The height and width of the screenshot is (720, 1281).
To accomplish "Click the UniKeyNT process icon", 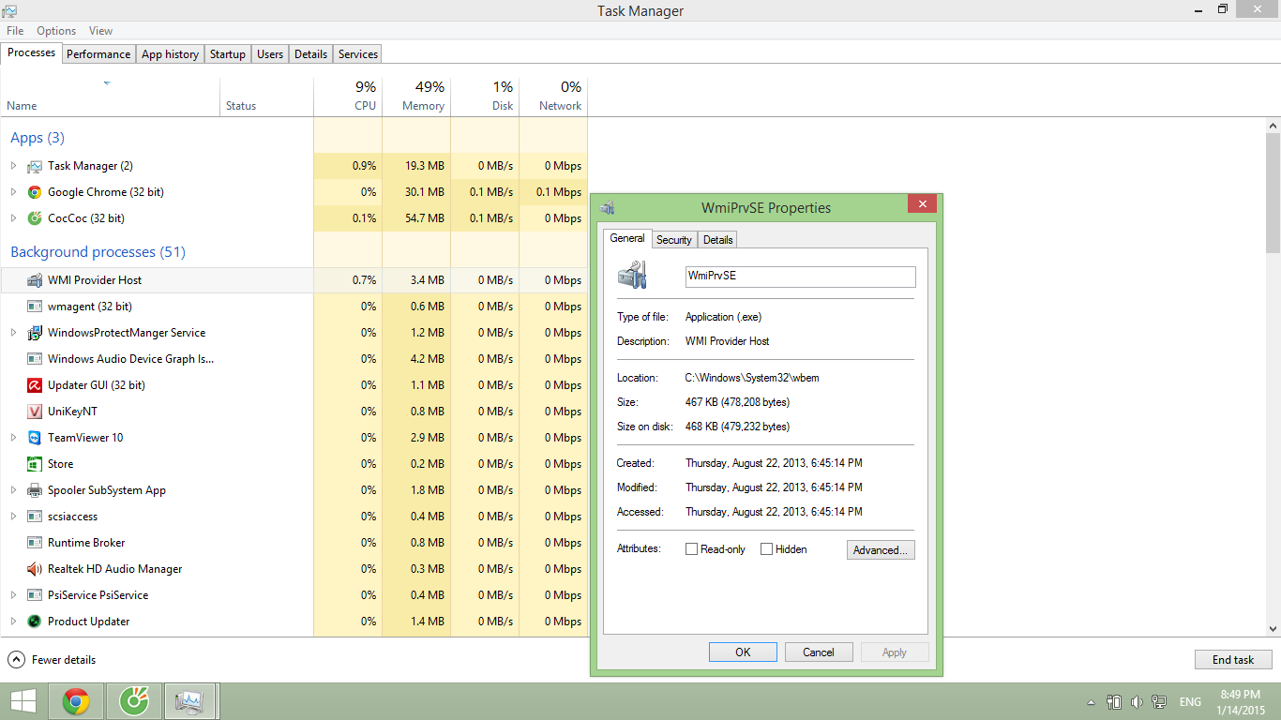I will click(35, 412).
